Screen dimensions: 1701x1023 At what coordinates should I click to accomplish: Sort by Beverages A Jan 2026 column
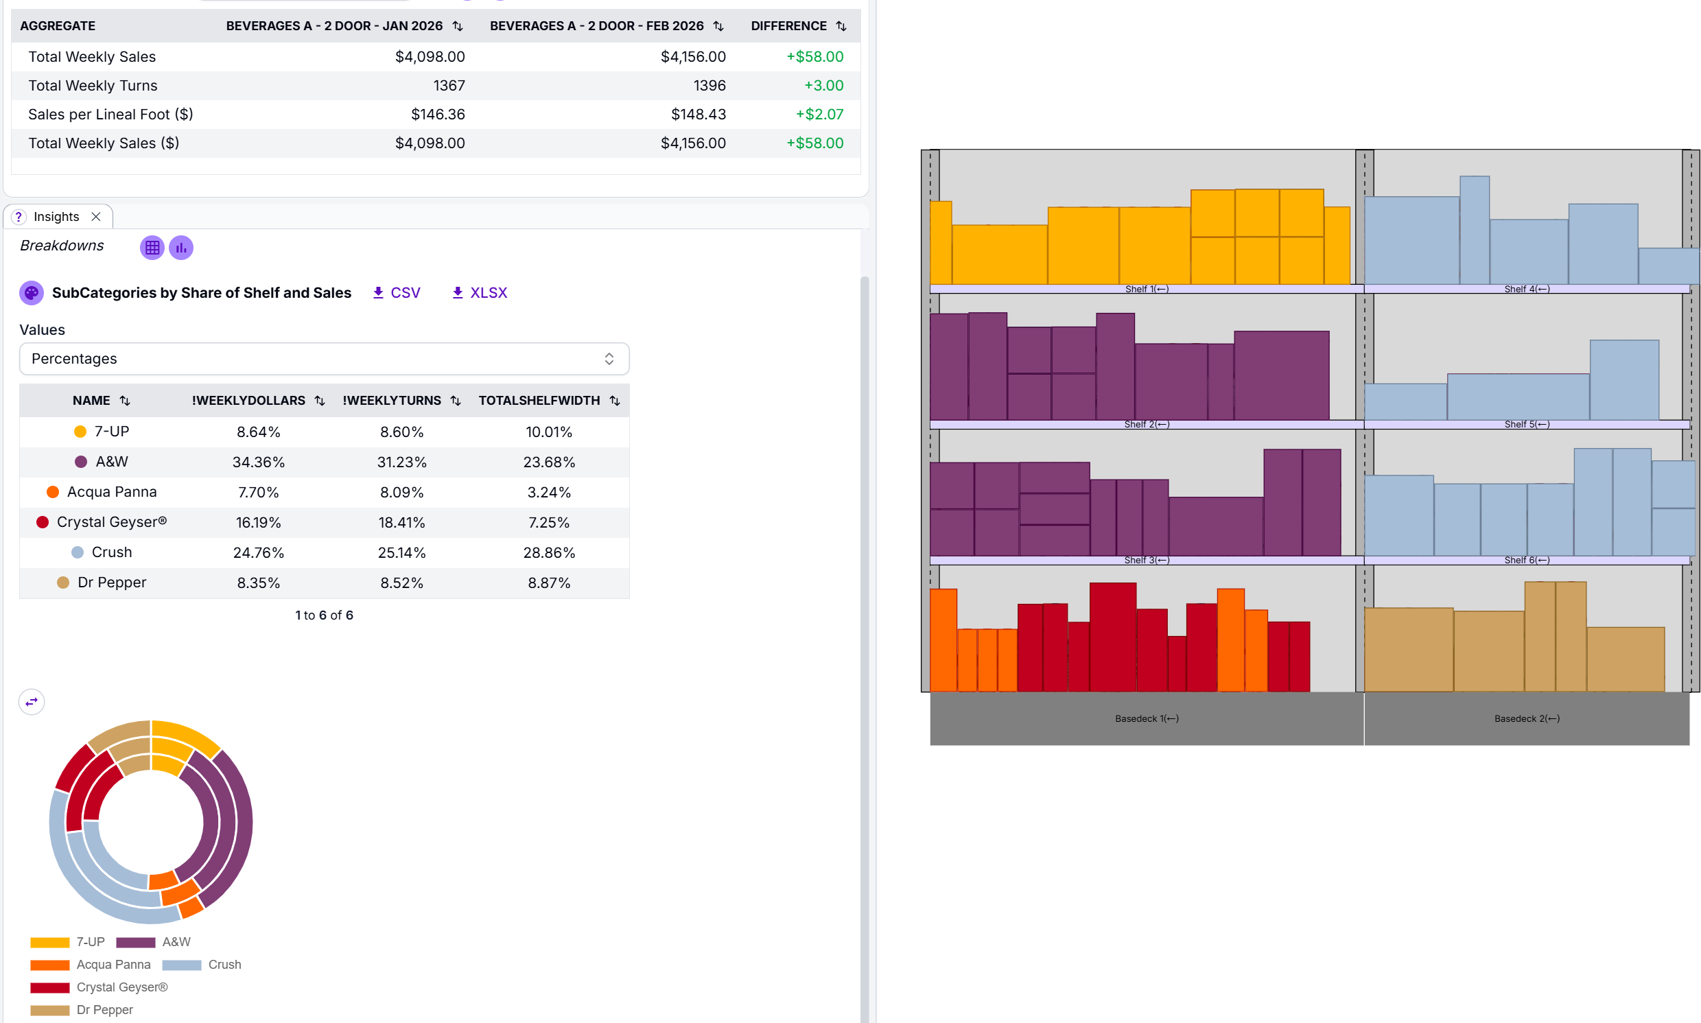tap(458, 26)
